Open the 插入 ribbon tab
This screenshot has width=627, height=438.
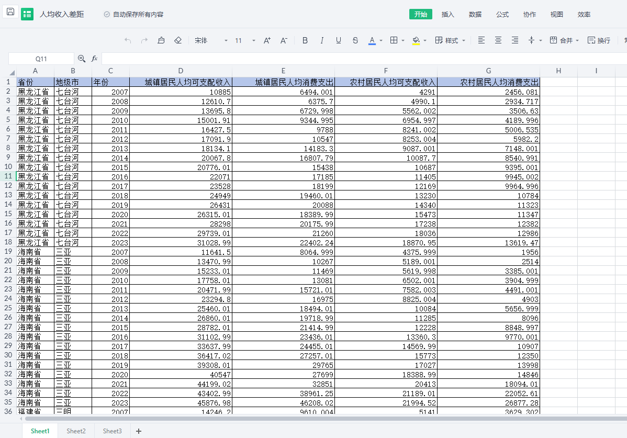[448, 14]
